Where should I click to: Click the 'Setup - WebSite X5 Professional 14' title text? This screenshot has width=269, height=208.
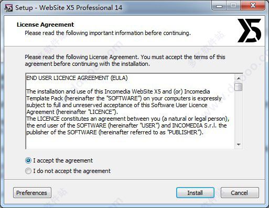[x=69, y=8]
